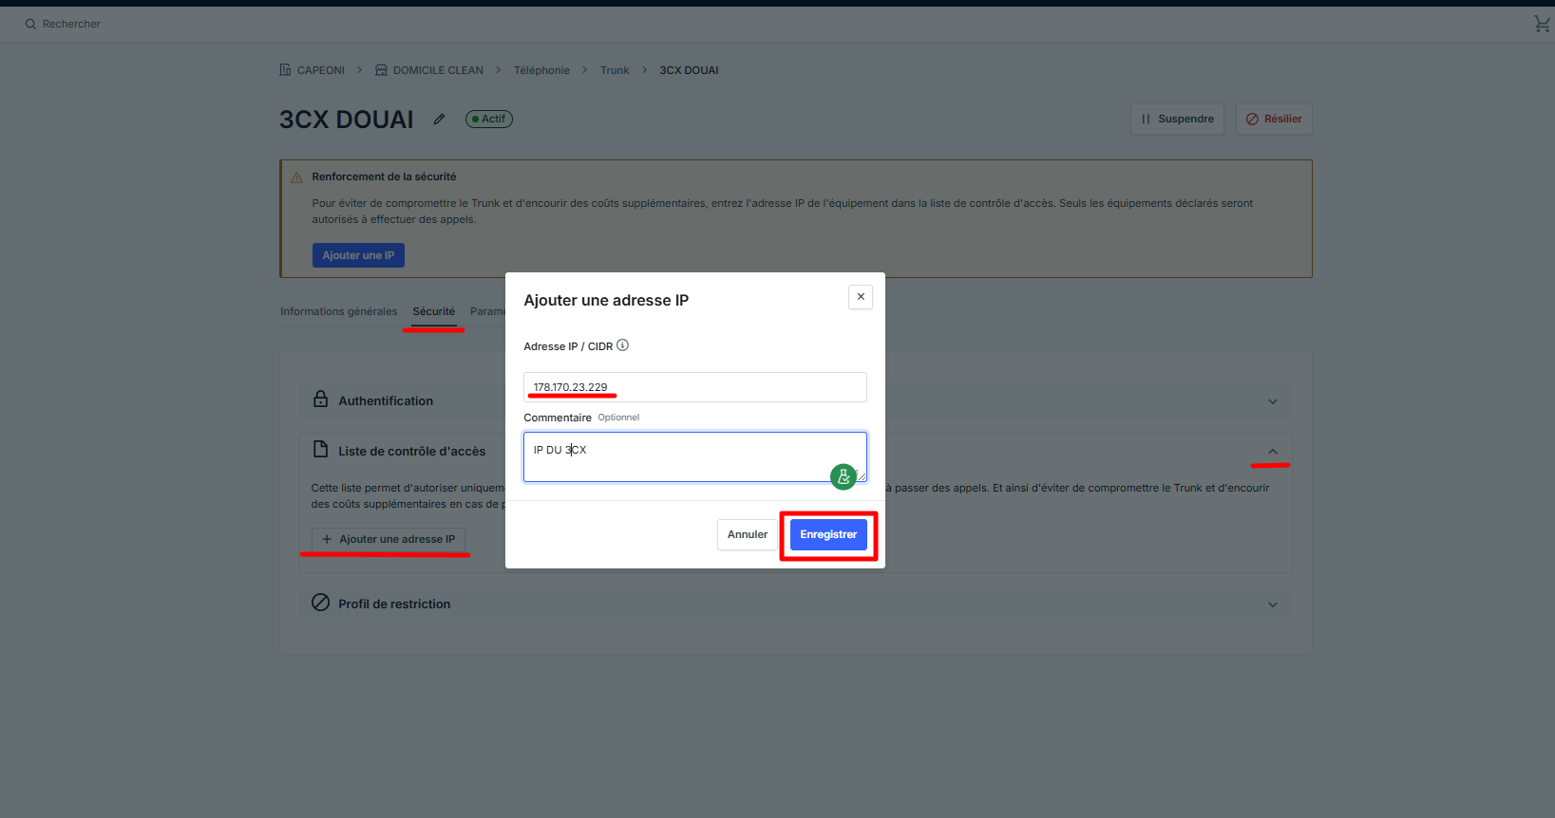
Task: Click the building icon beside CAPEONI
Action: [285, 69]
